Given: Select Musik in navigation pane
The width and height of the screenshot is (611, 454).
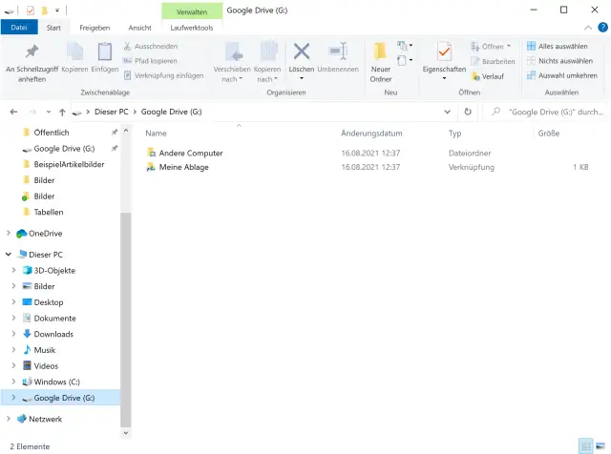Looking at the screenshot, I should pyautogui.click(x=45, y=350).
